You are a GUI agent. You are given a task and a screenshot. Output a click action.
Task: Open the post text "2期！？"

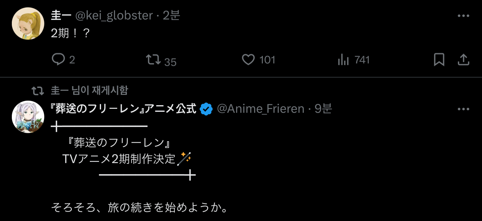coord(70,33)
